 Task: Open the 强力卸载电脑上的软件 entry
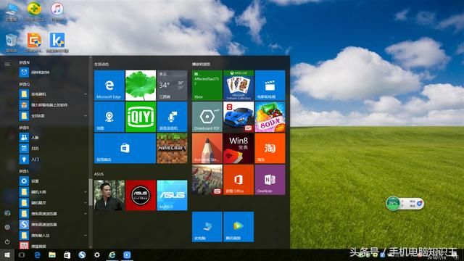(53, 105)
